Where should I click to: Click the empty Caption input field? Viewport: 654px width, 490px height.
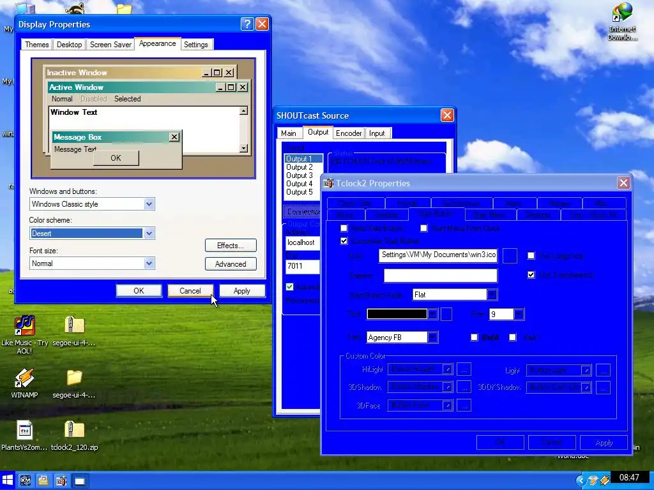441,276
